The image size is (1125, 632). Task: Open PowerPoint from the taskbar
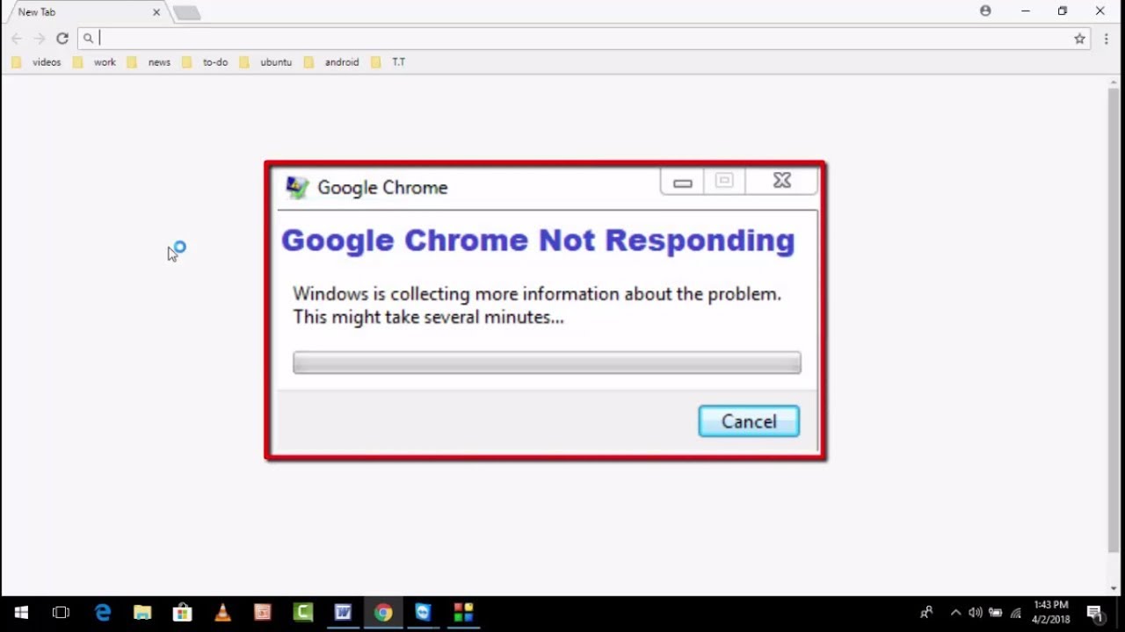[x=262, y=613]
